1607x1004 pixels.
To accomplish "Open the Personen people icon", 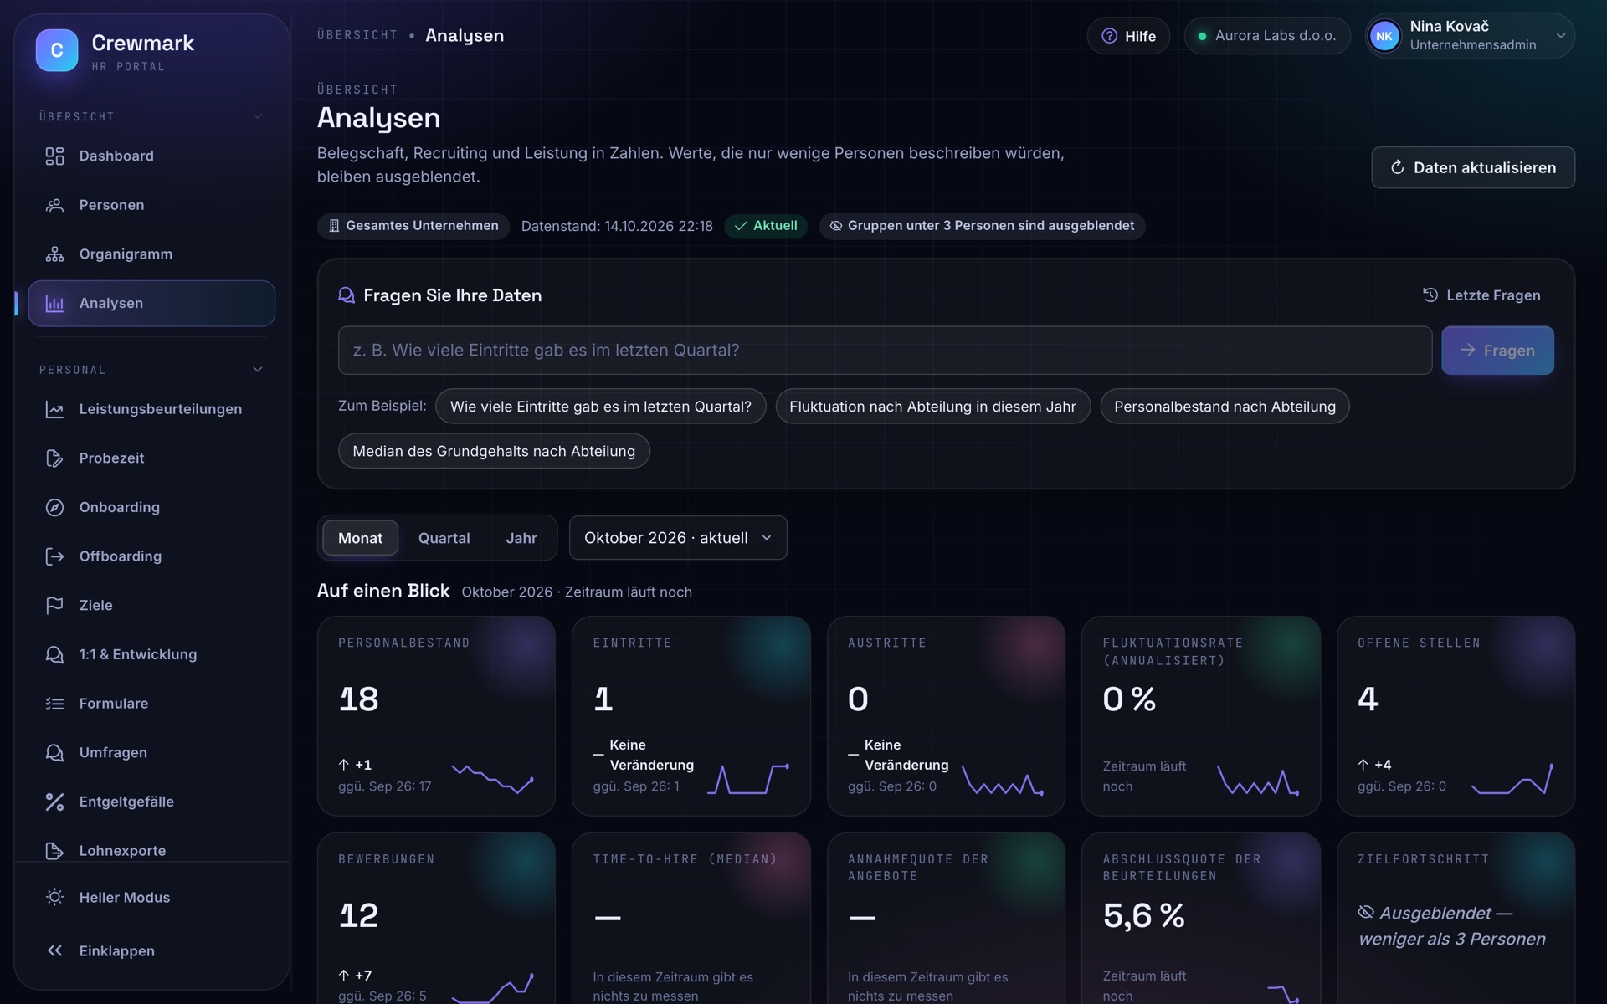I will pyautogui.click(x=54, y=205).
